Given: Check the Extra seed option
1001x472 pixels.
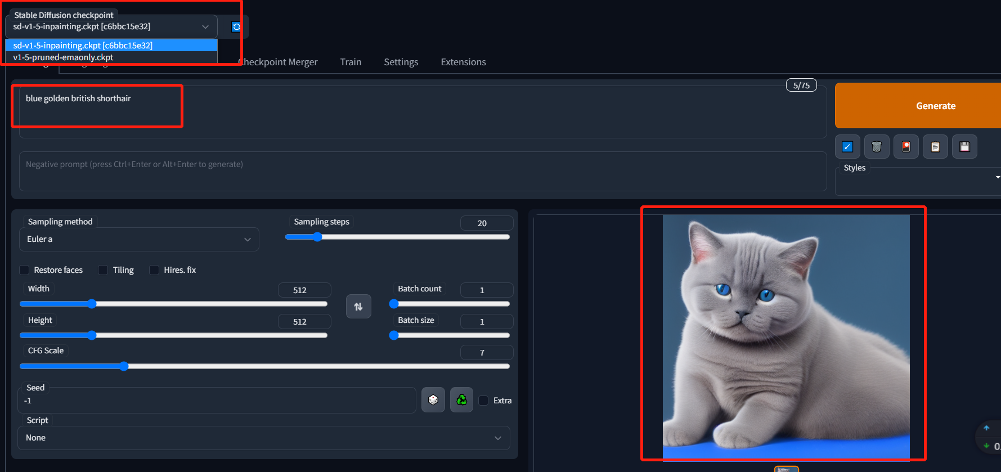Looking at the screenshot, I should point(483,401).
